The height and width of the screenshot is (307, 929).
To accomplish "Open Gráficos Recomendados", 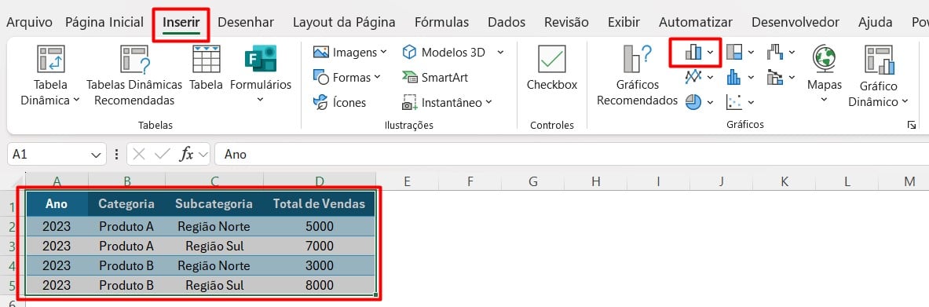I will click(x=637, y=76).
